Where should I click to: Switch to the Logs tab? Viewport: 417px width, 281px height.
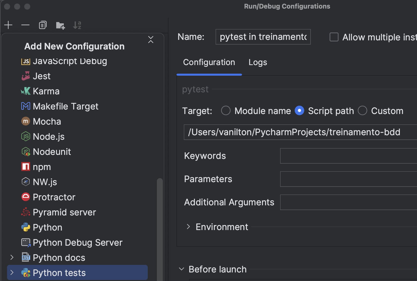coord(258,62)
